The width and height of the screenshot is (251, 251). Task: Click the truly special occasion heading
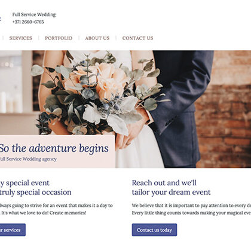tap(36, 192)
